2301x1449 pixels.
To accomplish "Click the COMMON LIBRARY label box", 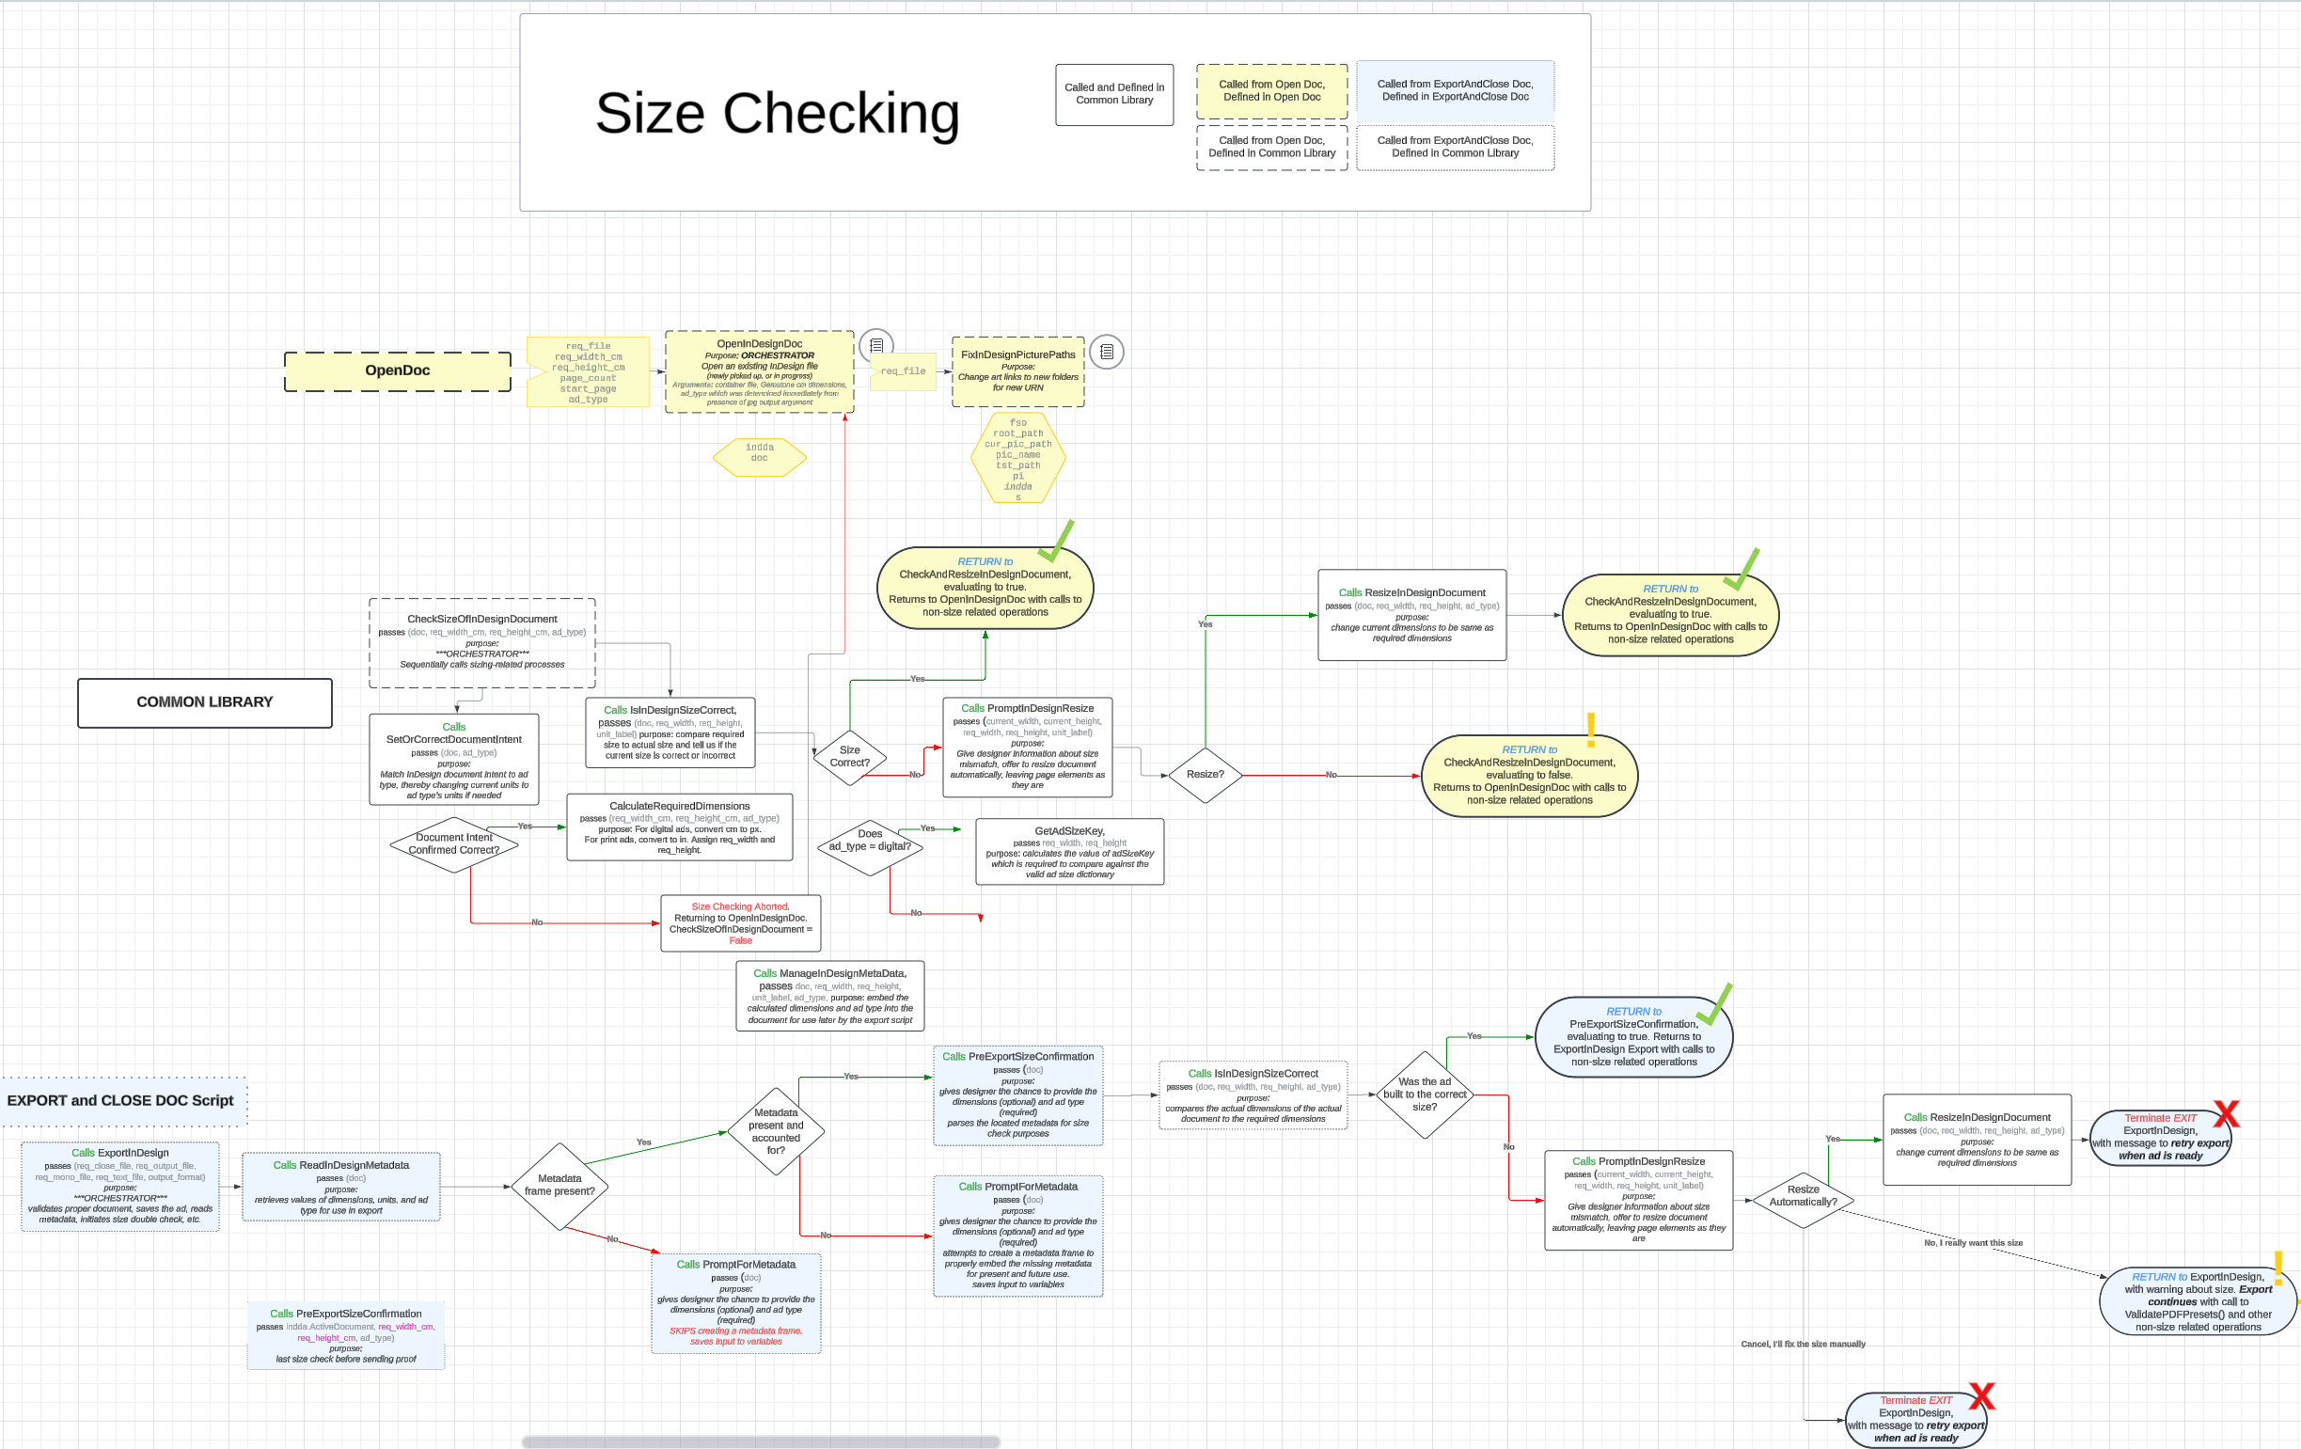I will (x=203, y=702).
